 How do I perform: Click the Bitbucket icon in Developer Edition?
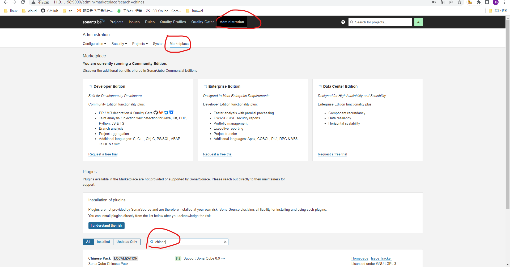[x=171, y=113]
